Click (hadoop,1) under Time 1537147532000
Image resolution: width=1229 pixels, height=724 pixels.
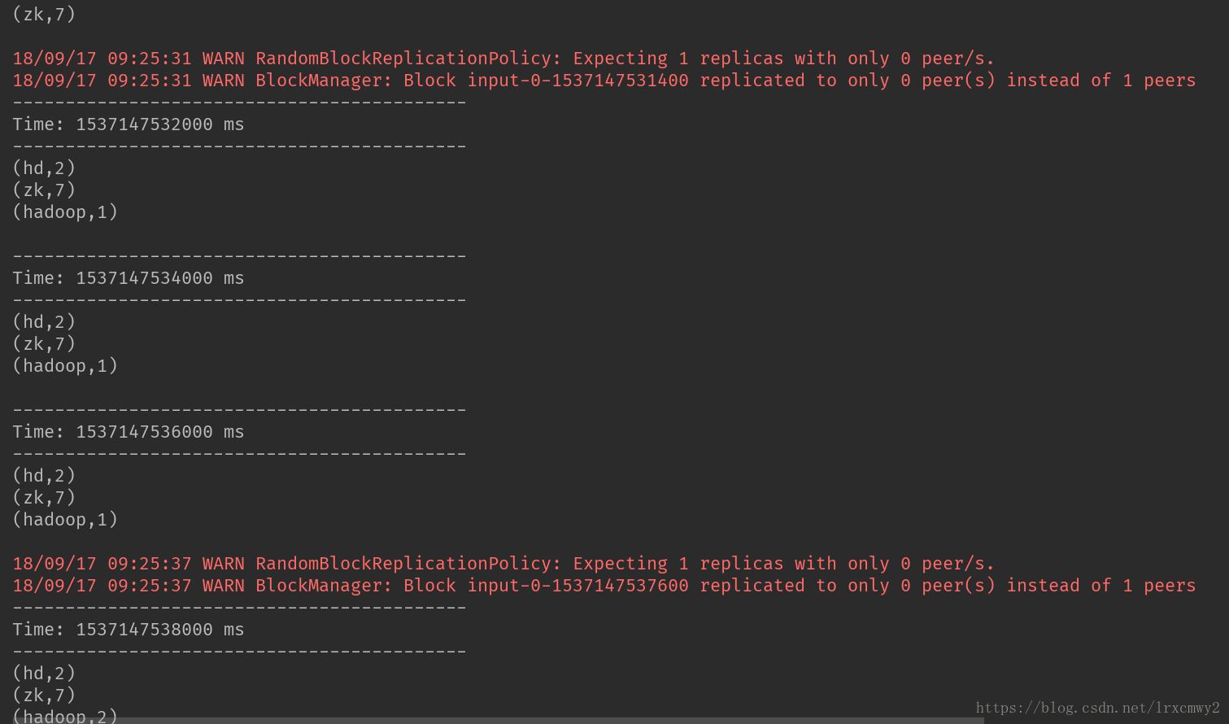pyautogui.click(x=65, y=212)
